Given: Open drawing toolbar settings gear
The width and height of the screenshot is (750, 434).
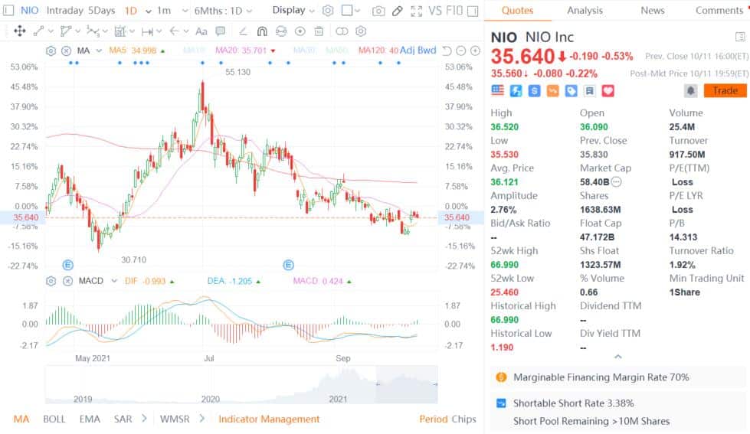Looking at the screenshot, I should pos(361,31).
